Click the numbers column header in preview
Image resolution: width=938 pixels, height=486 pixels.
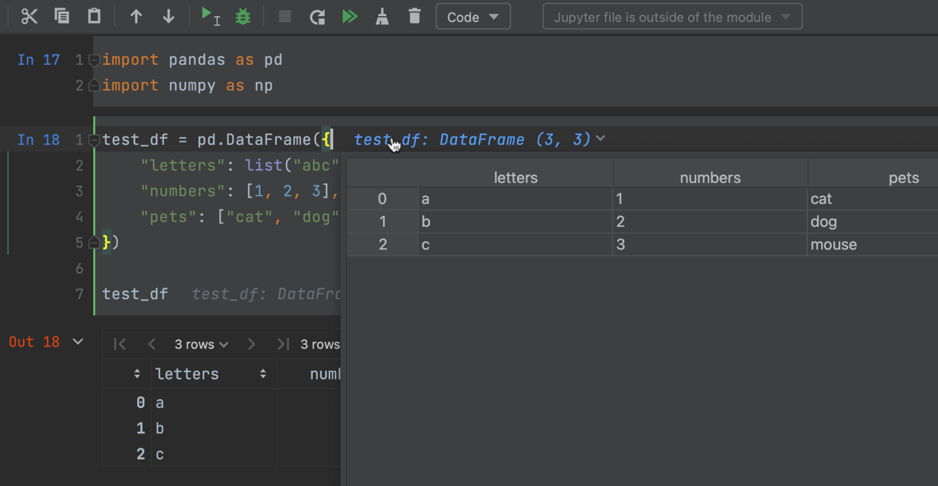pyautogui.click(x=710, y=178)
